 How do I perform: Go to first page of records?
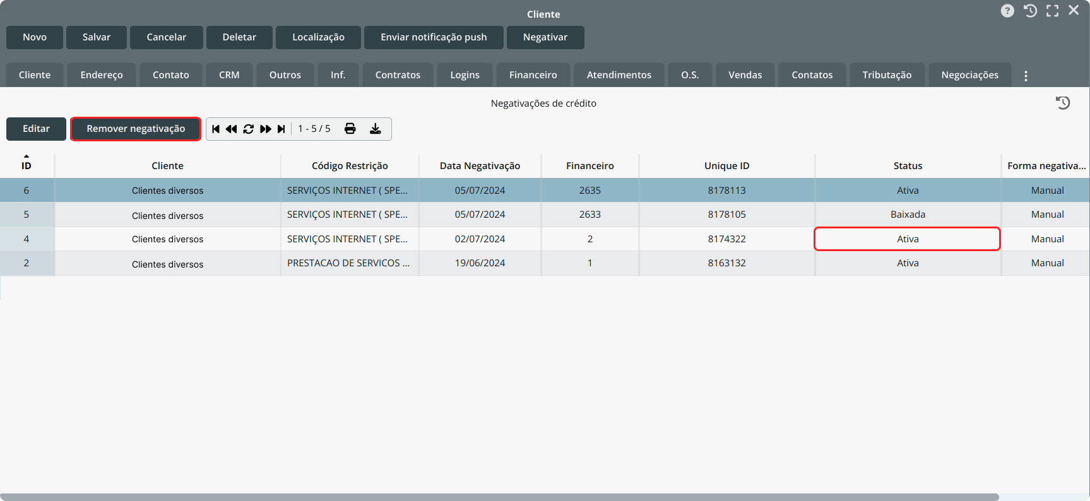216,129
